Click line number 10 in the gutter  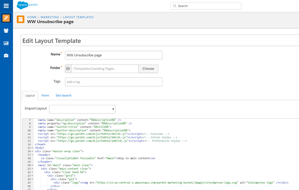29,131
